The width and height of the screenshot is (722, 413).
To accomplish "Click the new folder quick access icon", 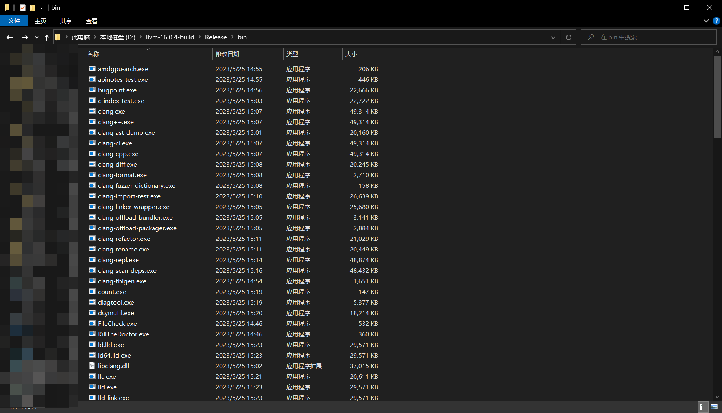I will [x=33, y=7].
